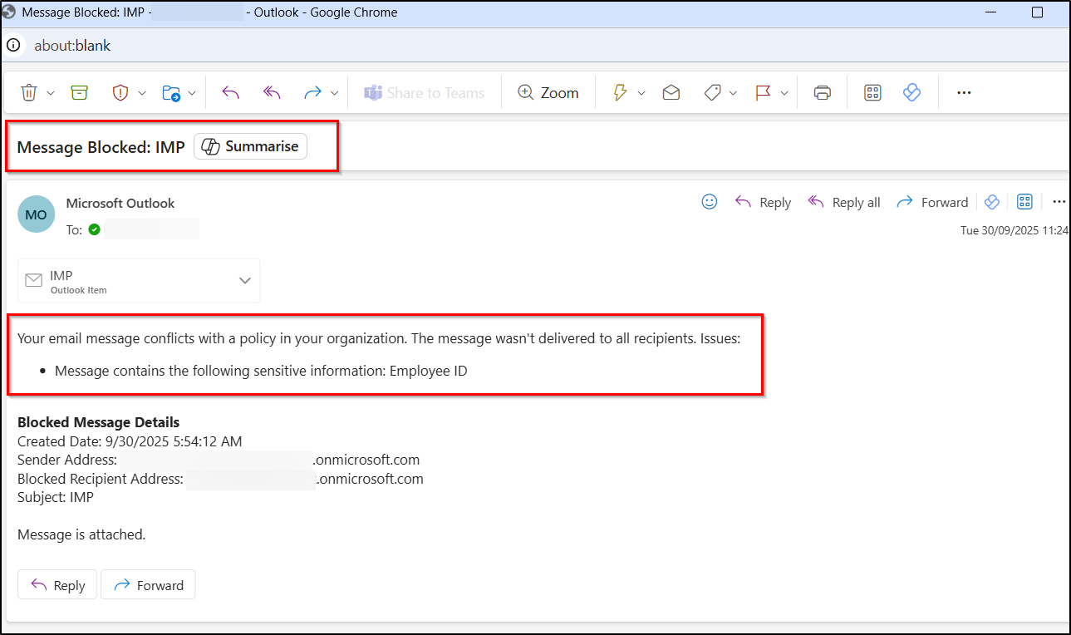Delete this message using the trash icon

coord(27,92)
